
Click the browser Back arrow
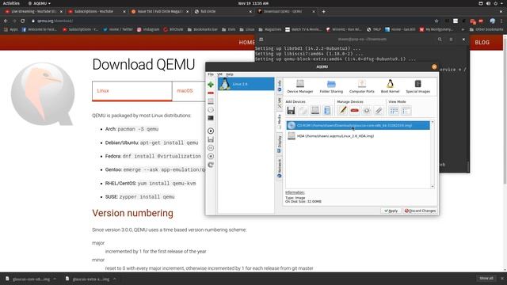click(6, 21)
